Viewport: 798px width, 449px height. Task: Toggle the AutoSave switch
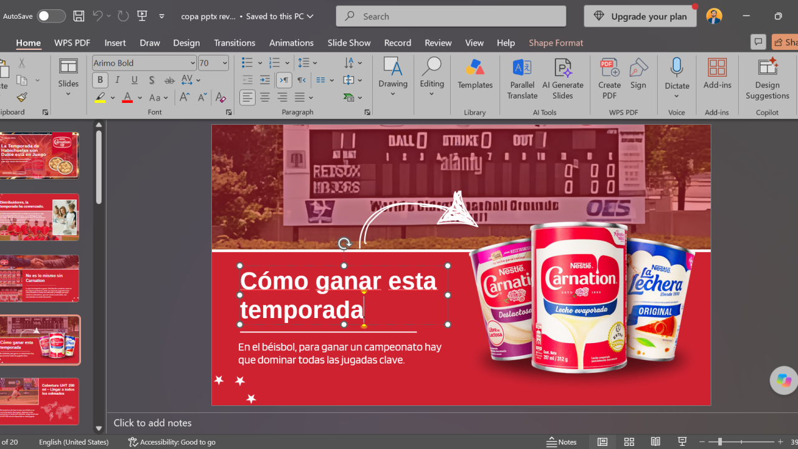point(51,16)
